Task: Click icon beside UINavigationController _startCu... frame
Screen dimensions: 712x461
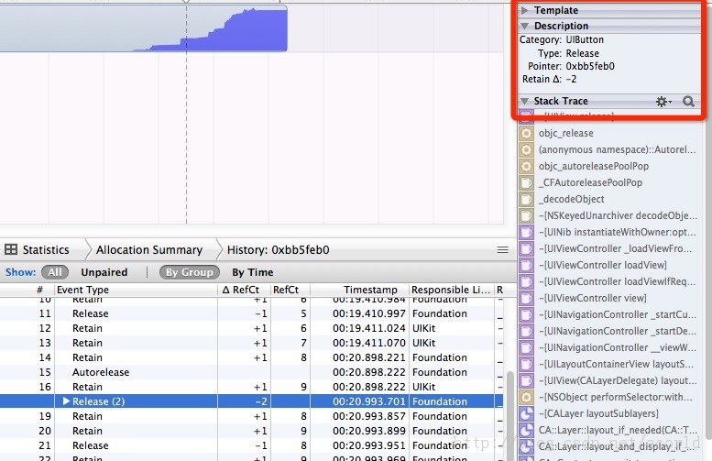Action: coord(526,314)
